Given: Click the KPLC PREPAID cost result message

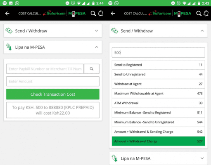Looking at the screenshot, I should coord(53,110).
